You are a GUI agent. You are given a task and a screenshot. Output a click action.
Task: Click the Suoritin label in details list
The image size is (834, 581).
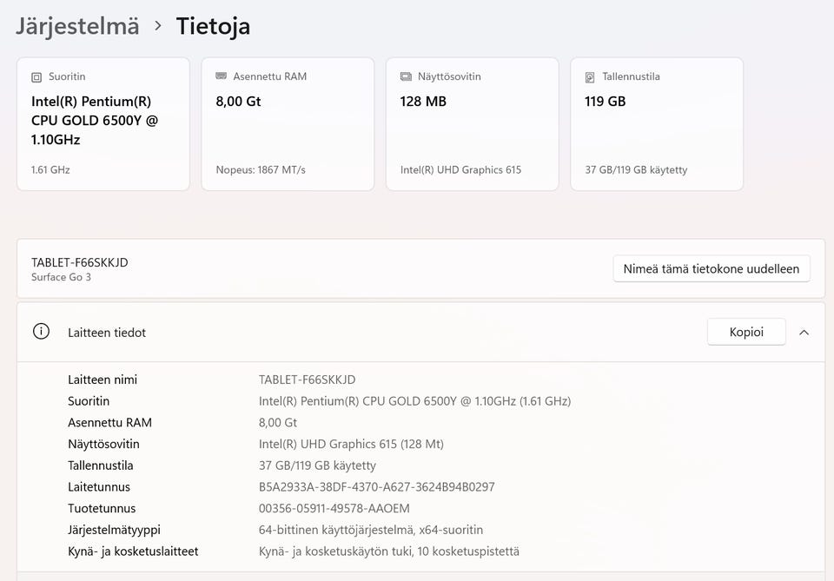(89, 401)
